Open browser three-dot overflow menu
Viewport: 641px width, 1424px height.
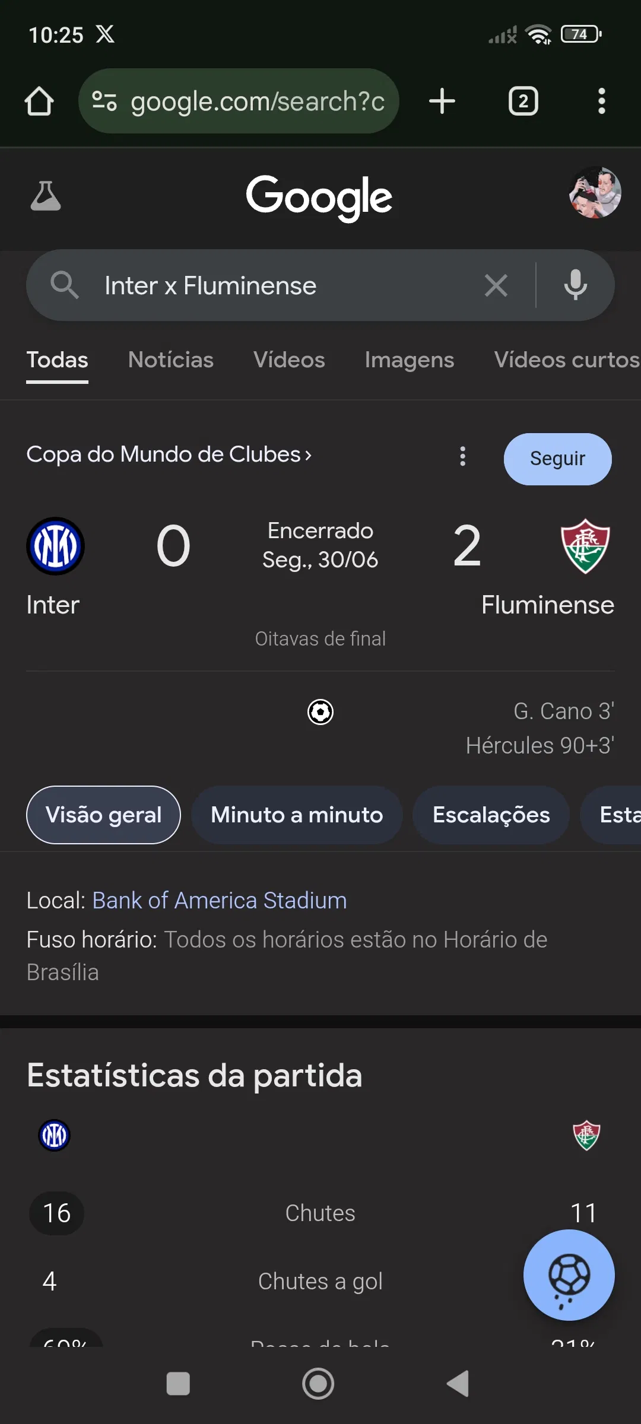click(601, 101)
